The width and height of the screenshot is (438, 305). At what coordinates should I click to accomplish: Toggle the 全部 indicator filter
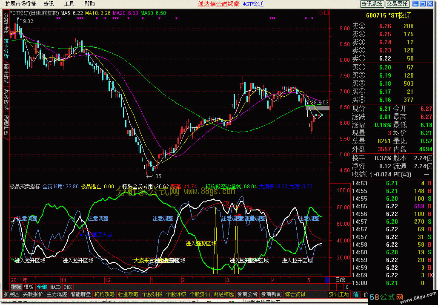[42, 287]
